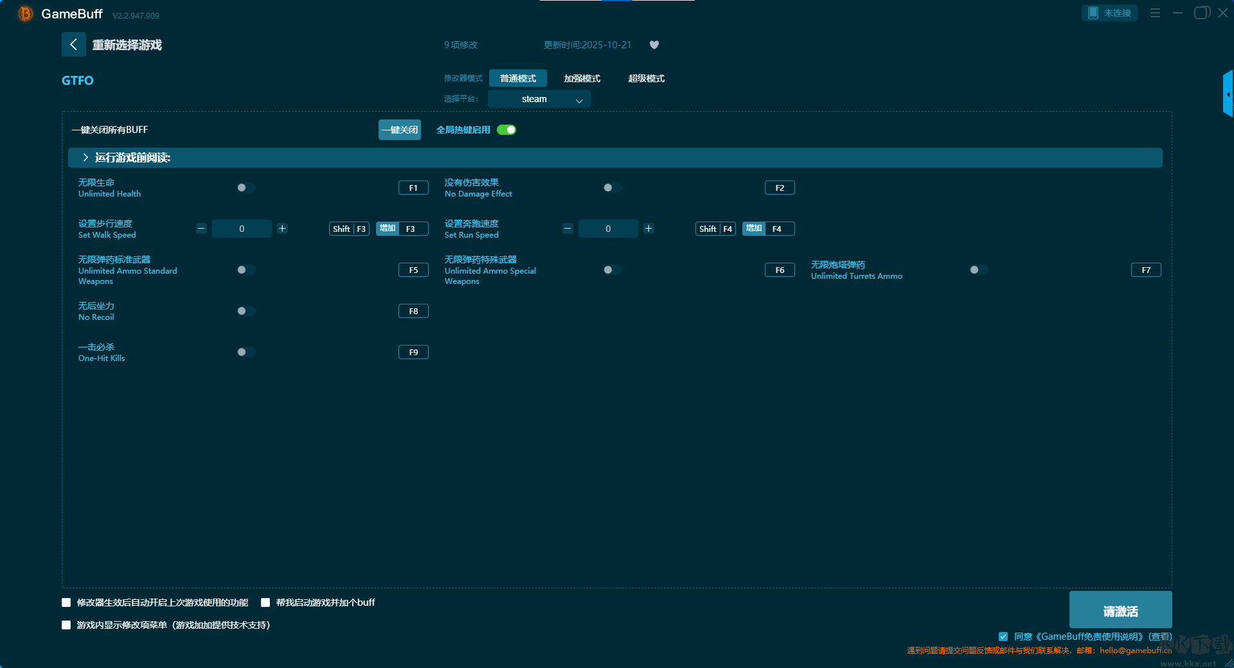
Task: Turn on One-Hit Kills toggle
Action: [246, 352]
